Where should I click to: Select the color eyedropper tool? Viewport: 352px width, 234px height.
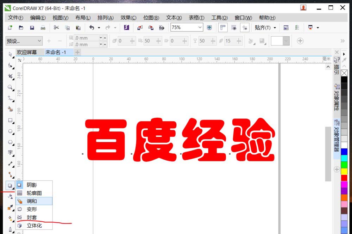[10, 208]
